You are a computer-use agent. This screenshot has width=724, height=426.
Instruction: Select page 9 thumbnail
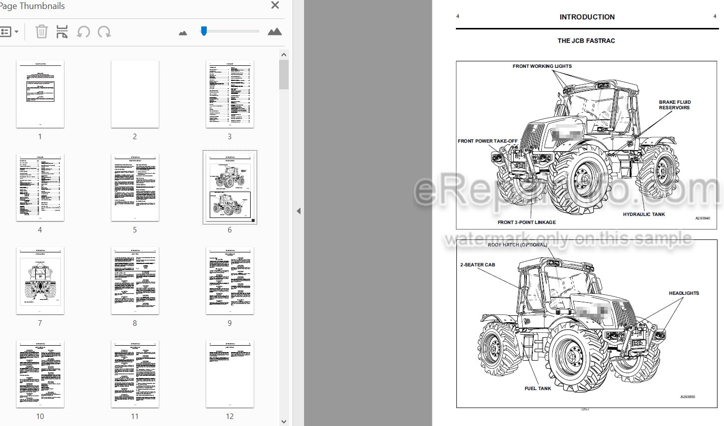(x=230, y=281)
